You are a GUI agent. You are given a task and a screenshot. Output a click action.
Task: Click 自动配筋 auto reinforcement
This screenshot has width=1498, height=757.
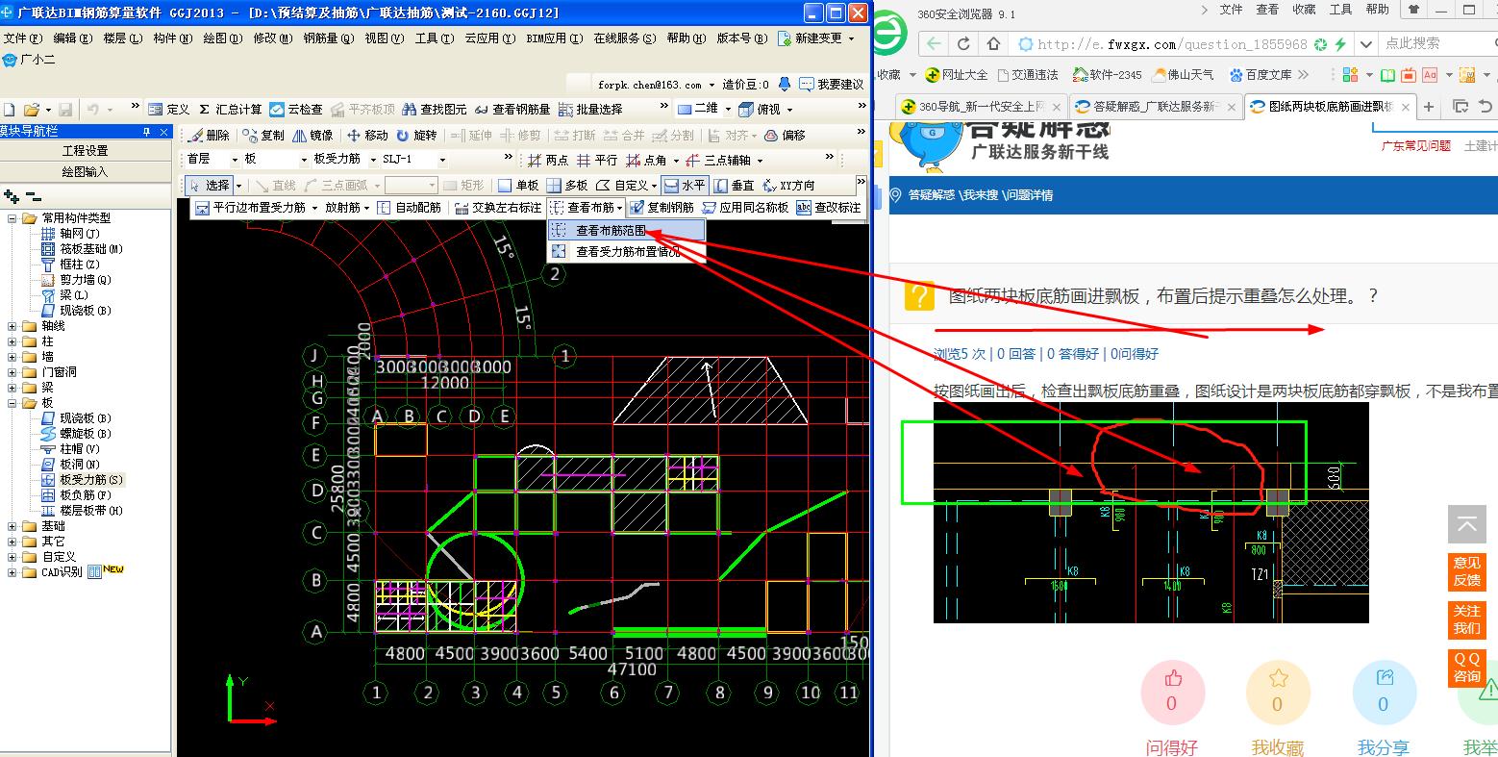pos(410,208)
